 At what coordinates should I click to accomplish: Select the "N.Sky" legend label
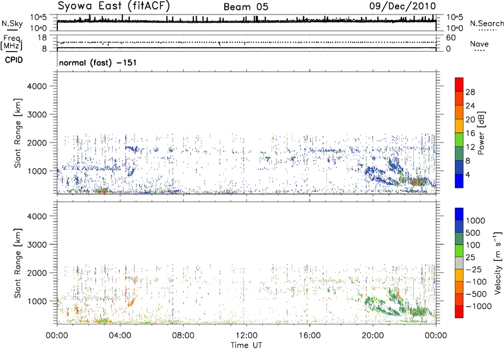tap(12, 23)
